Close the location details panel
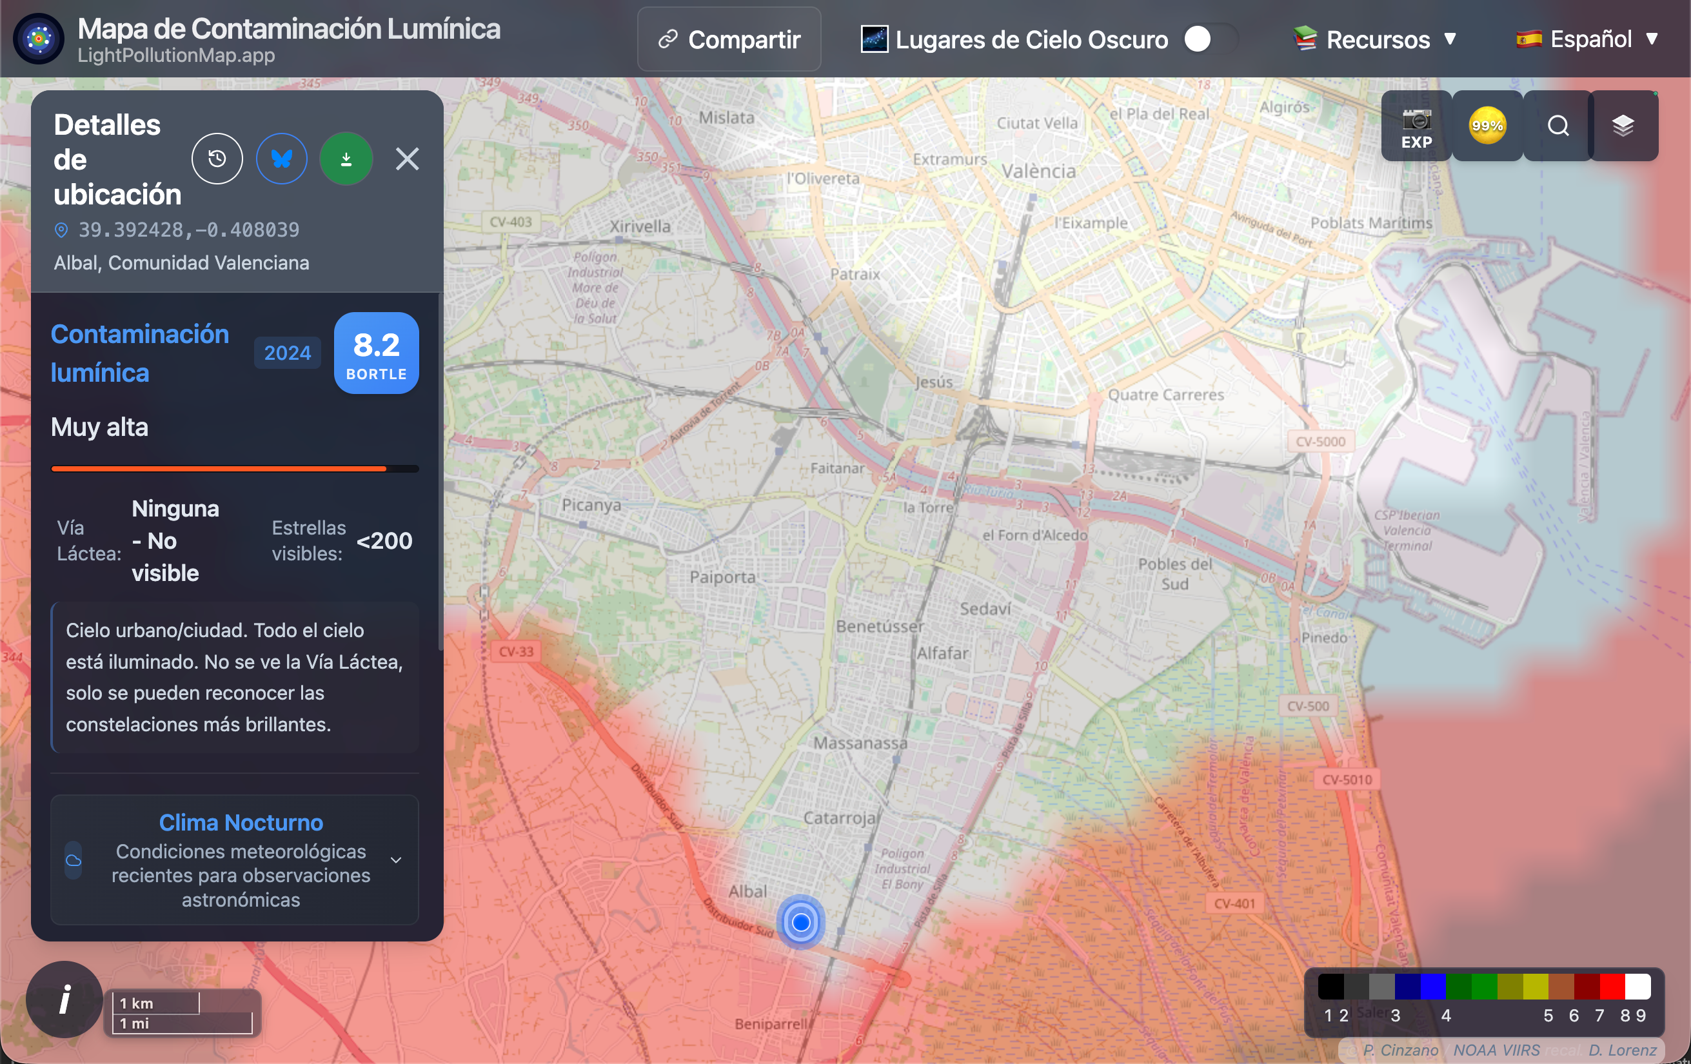The image size is (1691, 1064). pos(408,159)
